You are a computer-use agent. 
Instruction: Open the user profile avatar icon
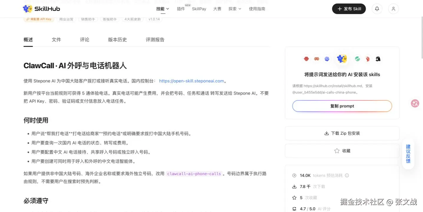[x=394, y=9]
